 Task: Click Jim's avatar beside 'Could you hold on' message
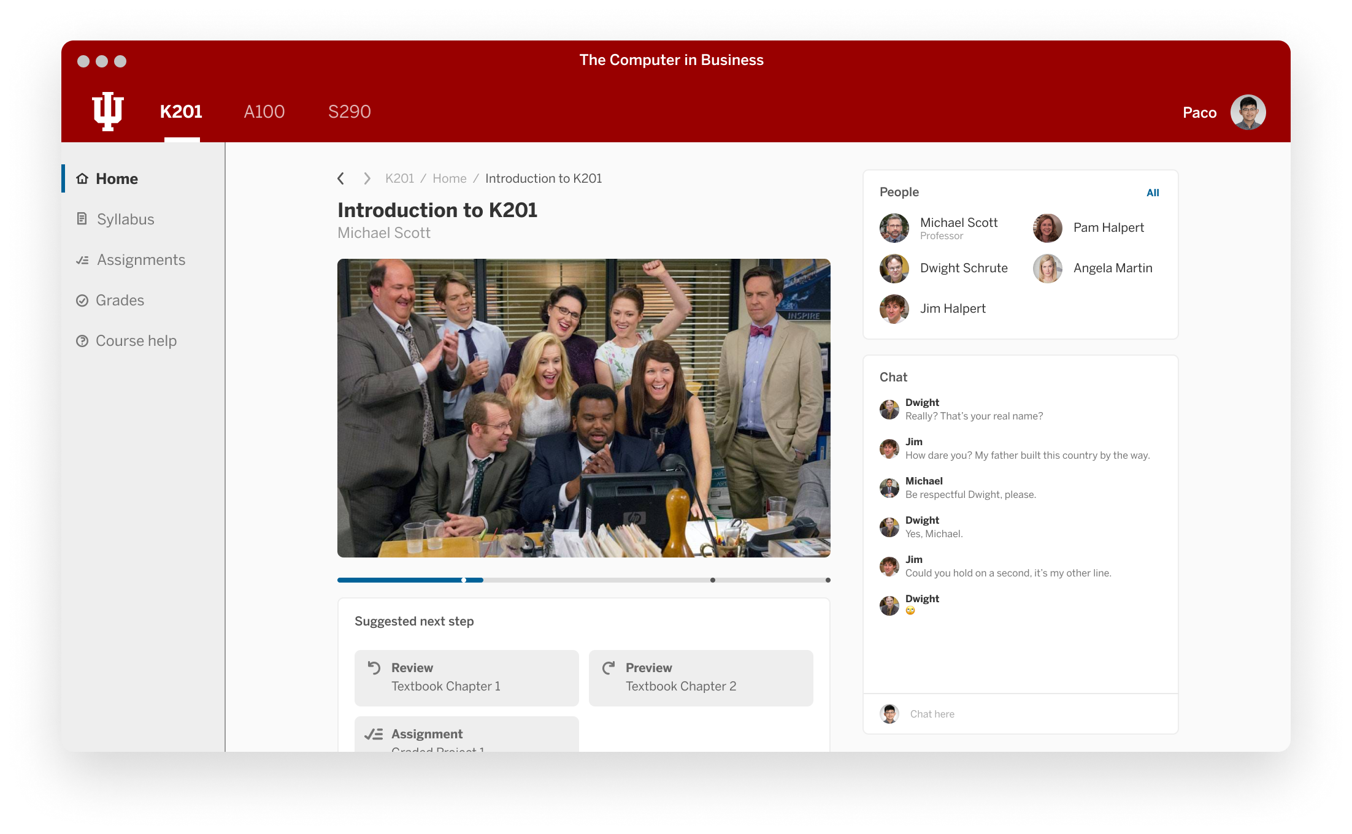click(889, 567)
